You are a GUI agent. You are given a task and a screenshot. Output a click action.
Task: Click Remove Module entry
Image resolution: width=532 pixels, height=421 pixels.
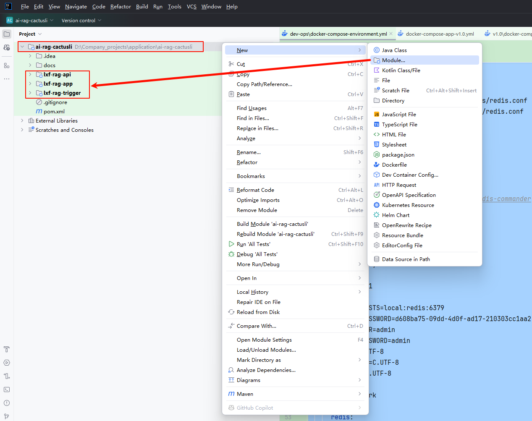[x=295, y=210]
